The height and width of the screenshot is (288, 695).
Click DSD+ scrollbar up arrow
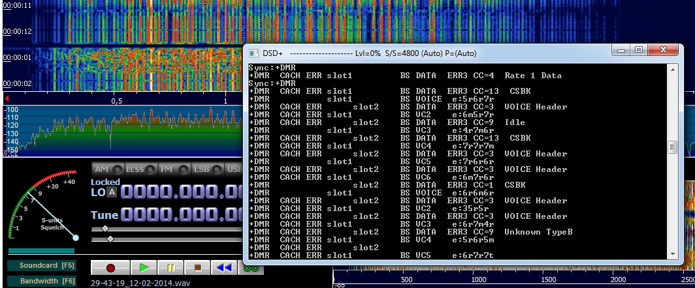click(673, 70)
